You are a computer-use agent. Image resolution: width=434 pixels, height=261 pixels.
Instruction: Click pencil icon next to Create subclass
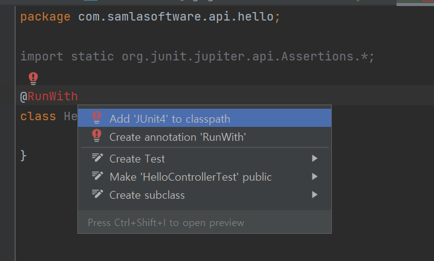[x=97, y=194]
